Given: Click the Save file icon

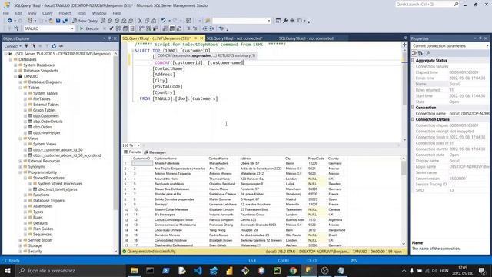Looking at the screenshot, I should [x=58, y=21].
